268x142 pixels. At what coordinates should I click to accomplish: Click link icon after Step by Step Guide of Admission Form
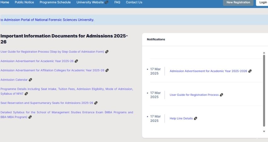[107, 52]
